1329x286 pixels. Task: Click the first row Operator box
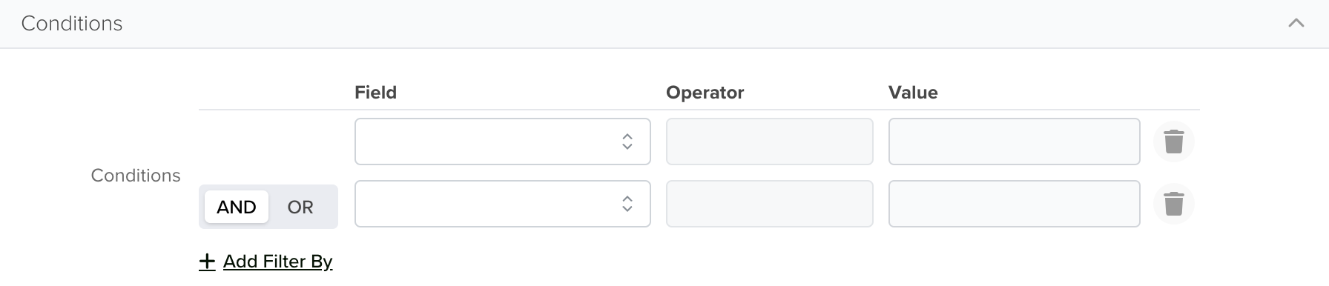point(770,142)
